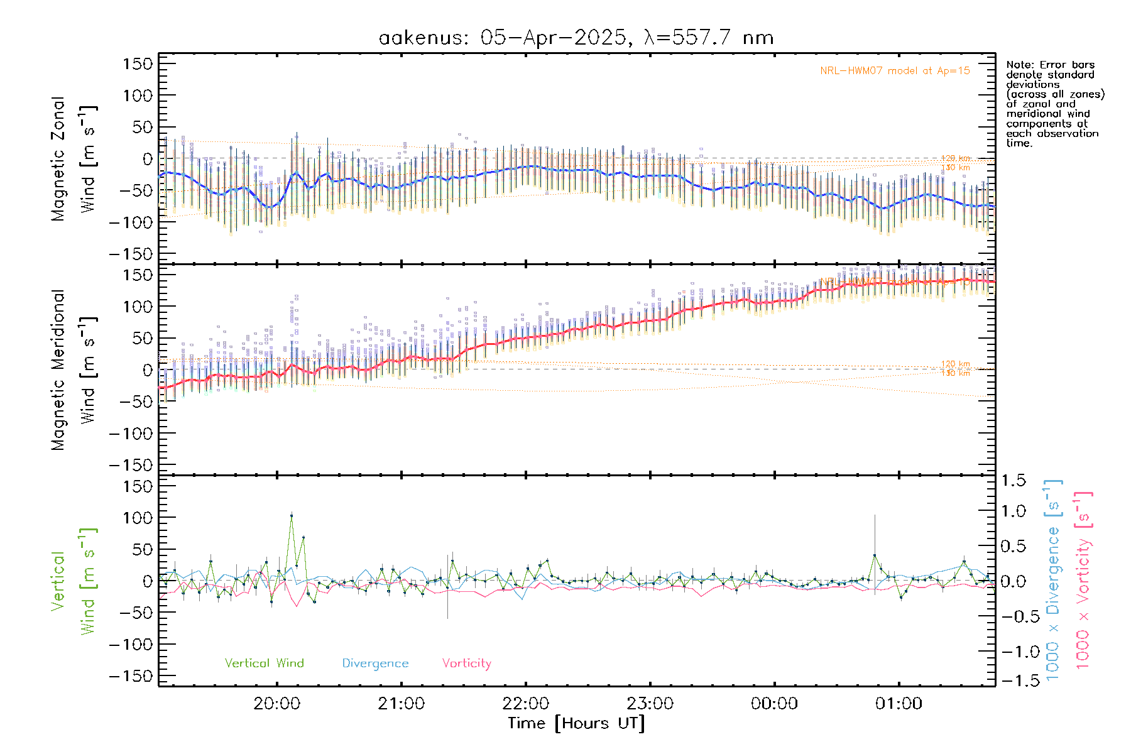Image resolution: width=1131 pixels, height=754 pixels.
Task: Click the 'Magnetic Meridional Wind' y-axis title
Action: point(72,370)
